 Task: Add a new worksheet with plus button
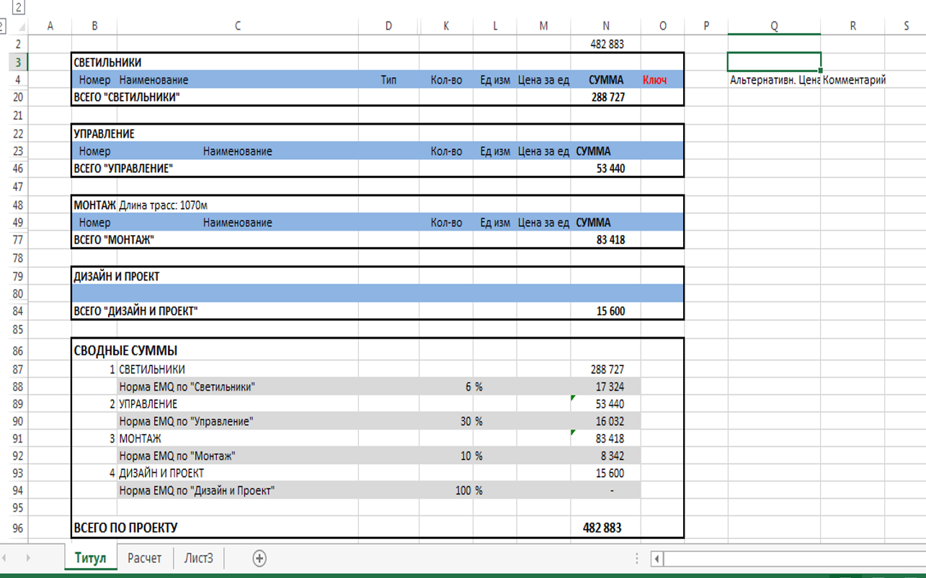point(259,558)
